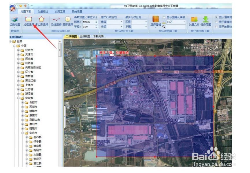Open the round application menu orb
Image resolution: width=250 pixels, height=173 pixels.
(13, 8)
